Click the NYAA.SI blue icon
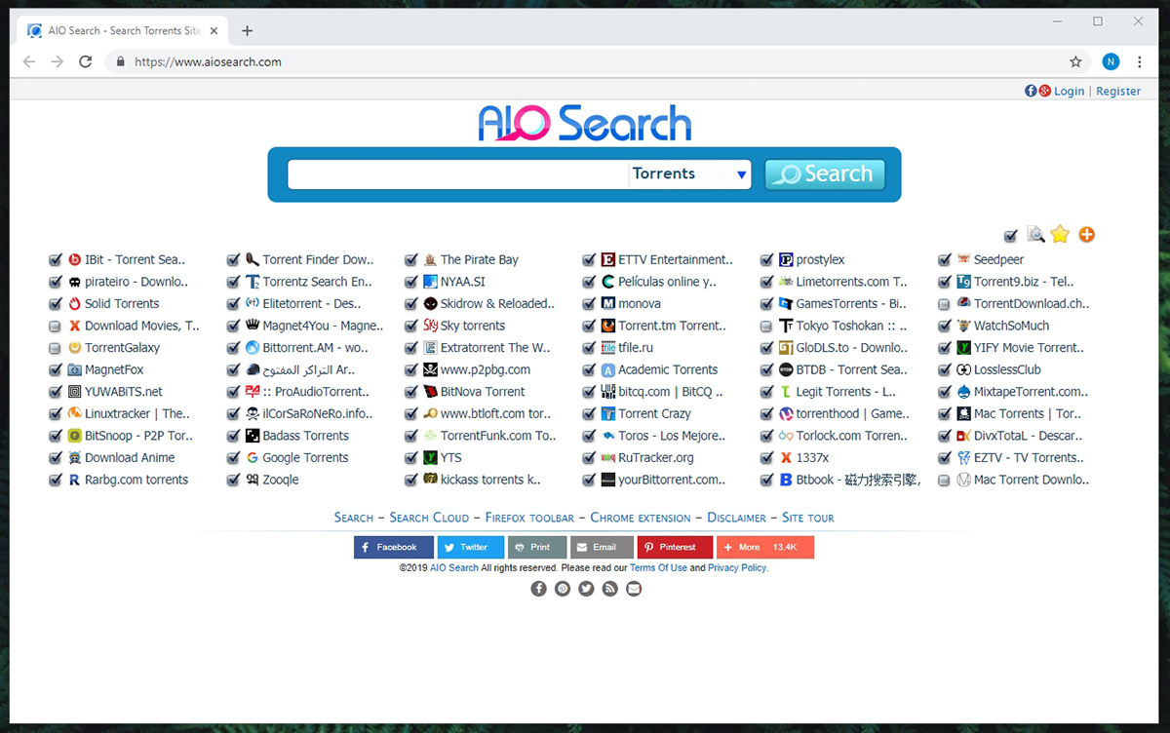The width and height of the screenshot is (1170, 733). (430, 282)
